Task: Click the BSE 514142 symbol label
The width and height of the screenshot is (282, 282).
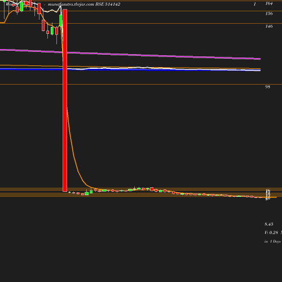Action: (x=108, y=4)
